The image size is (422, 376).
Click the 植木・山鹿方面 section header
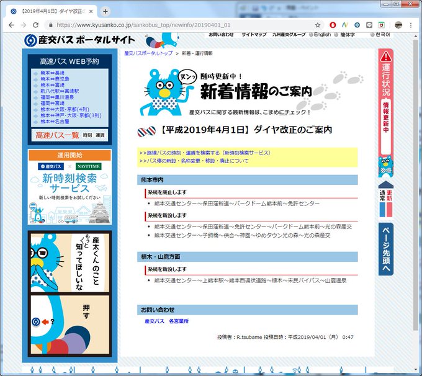click(248, 257)
